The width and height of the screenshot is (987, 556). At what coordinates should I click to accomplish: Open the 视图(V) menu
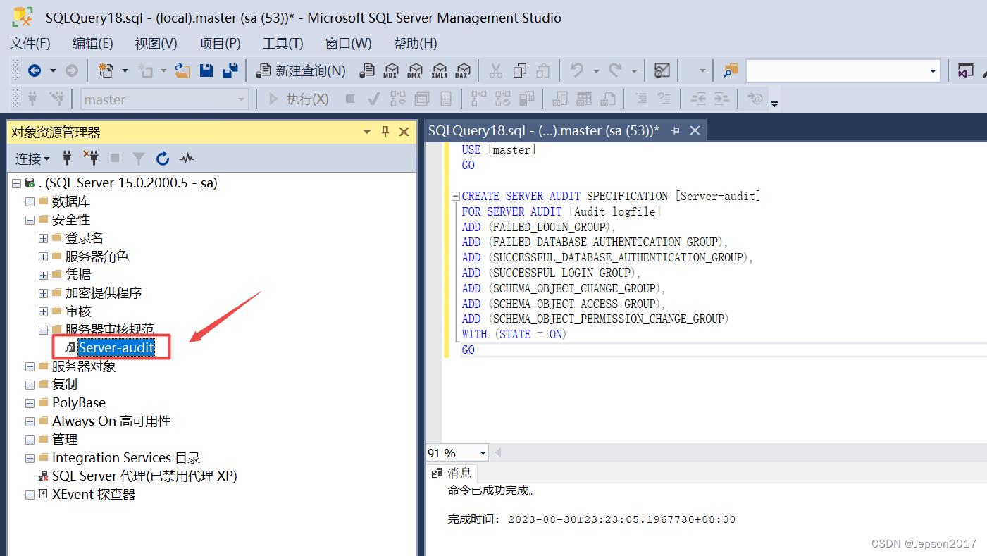pyautogui.click(x=156, y=43)
